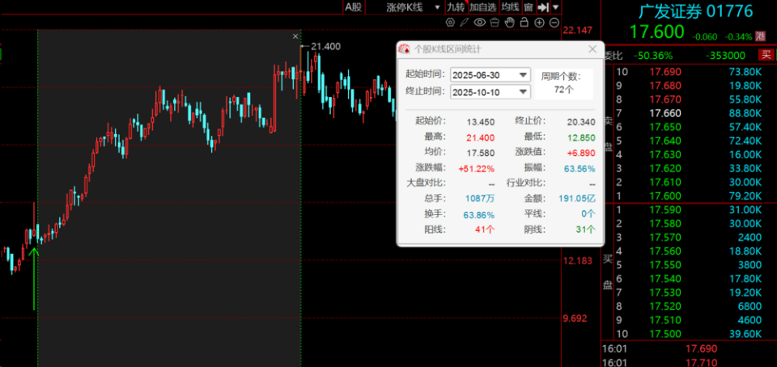Viewport: 777px width, 367px height.
Task: Click the 22.147 price axis label
Action: click(578, 31)
